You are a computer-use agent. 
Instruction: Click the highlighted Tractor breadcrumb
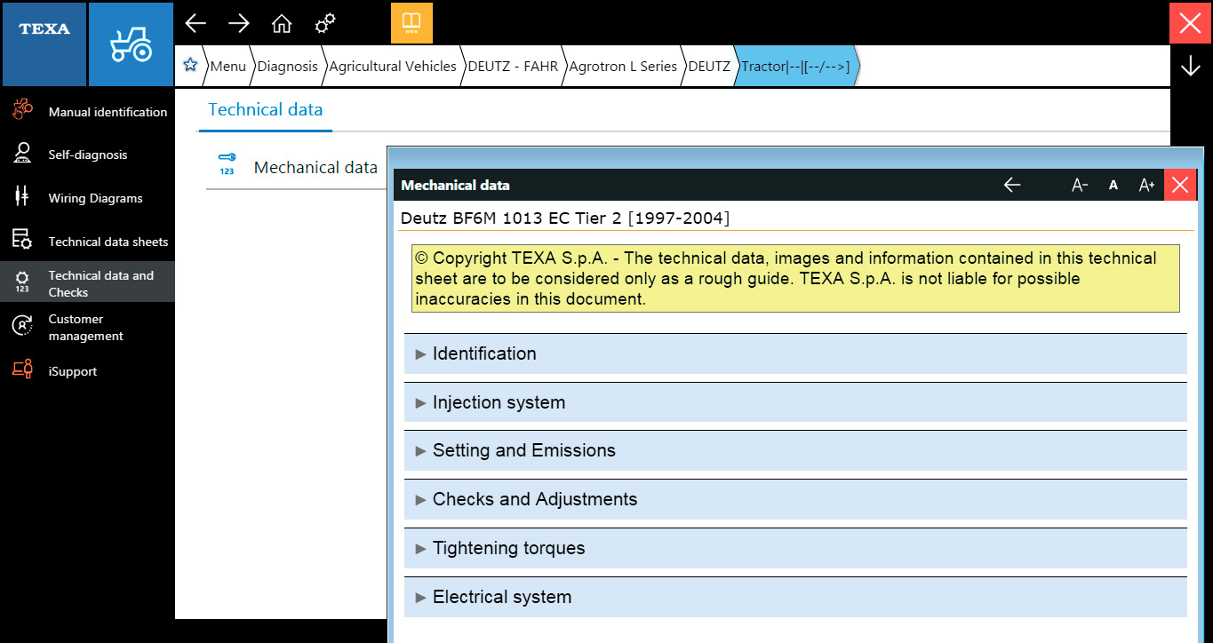795,66
